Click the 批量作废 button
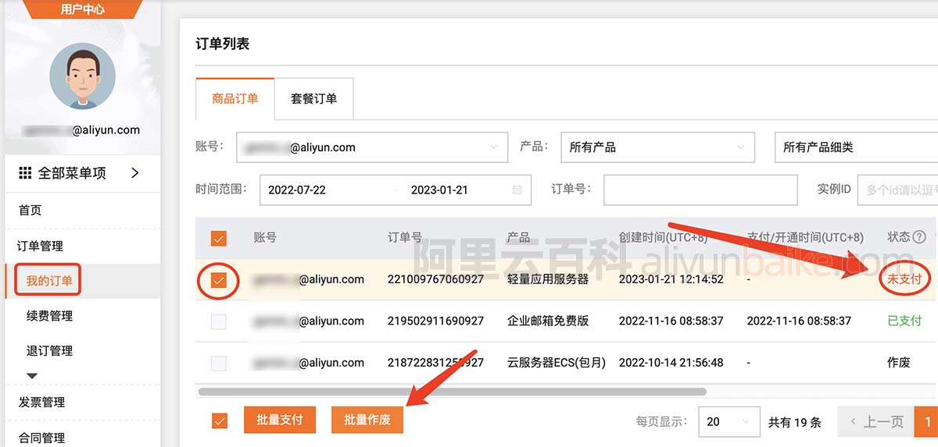The width and height of the screenshot is (938, 447). [x=367, y=420]
